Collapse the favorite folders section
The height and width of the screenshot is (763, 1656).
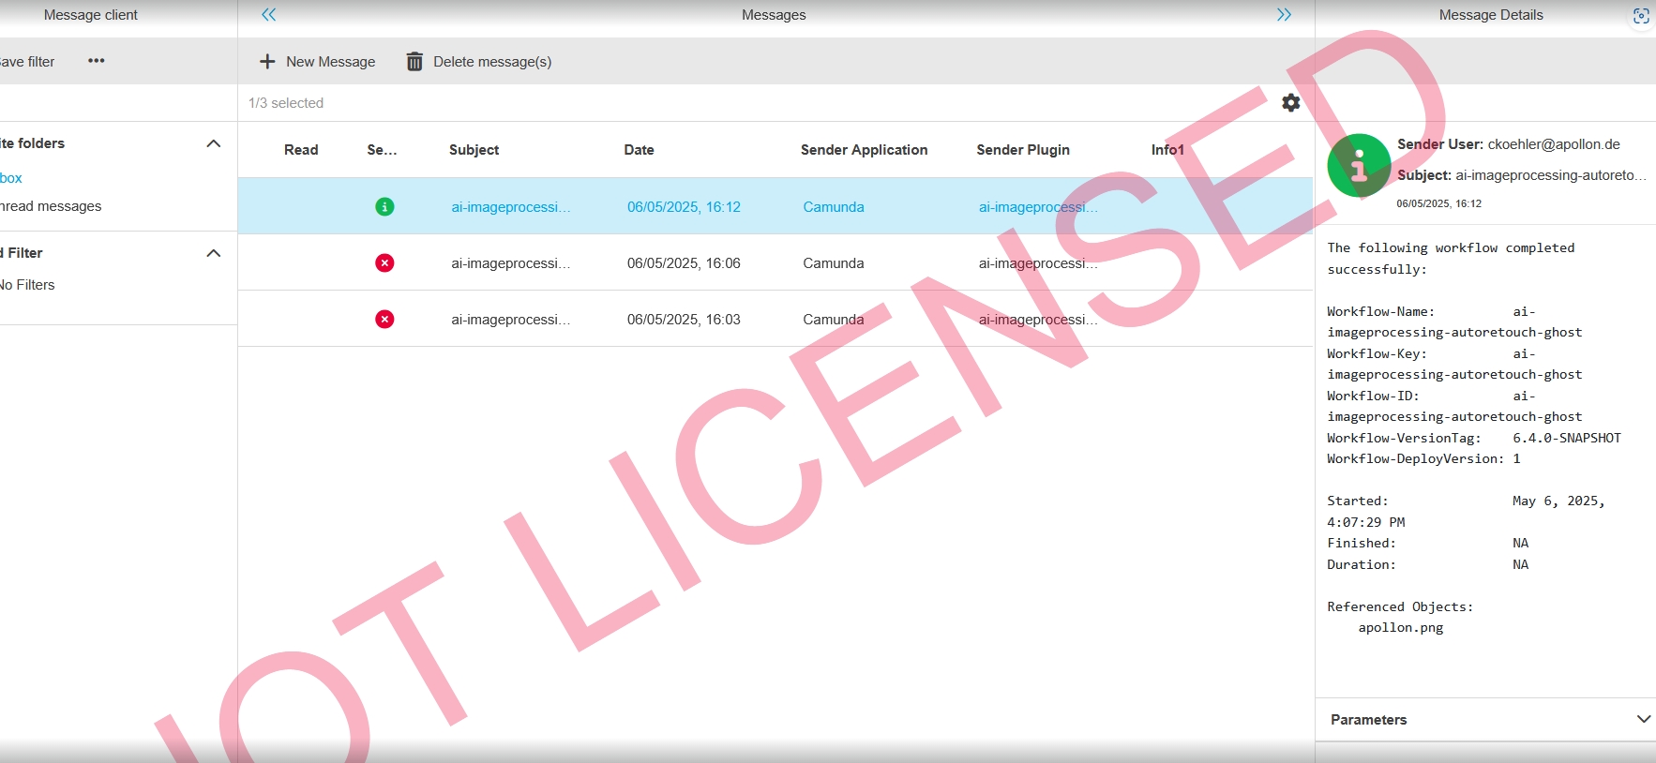coord(214,143)
